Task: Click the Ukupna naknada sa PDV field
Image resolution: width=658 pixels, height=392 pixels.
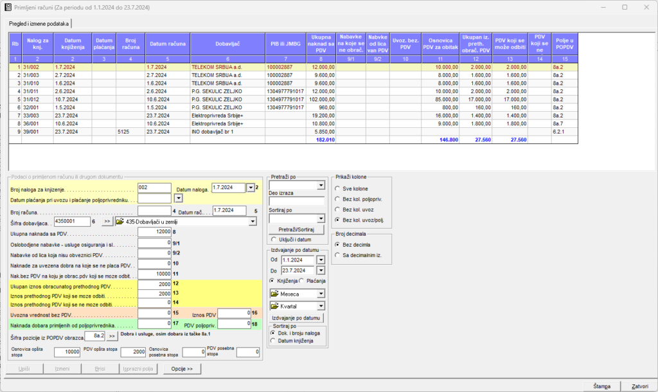Action: pyautogui.click(x=155, y=232)
